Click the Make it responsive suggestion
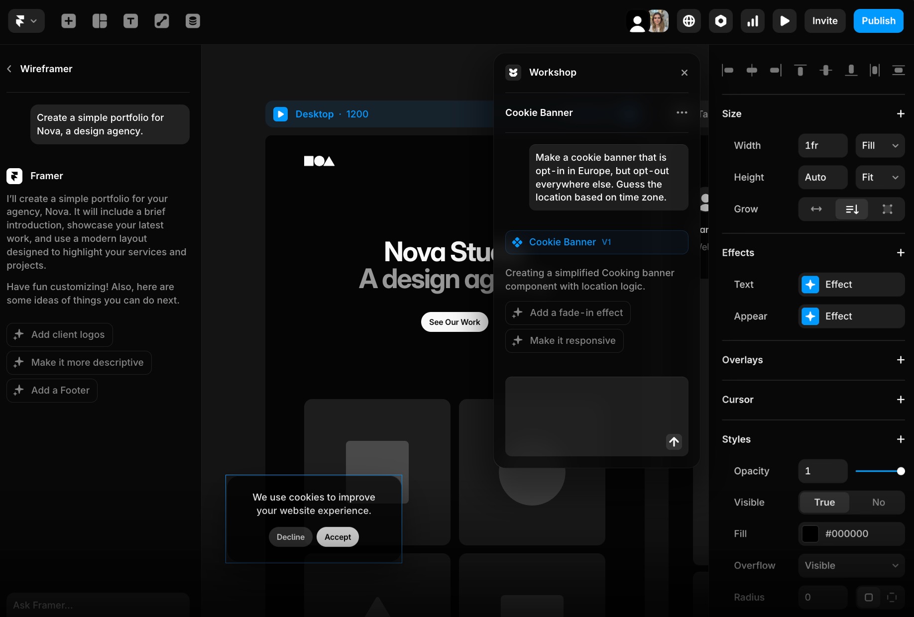 coord(565,341)
